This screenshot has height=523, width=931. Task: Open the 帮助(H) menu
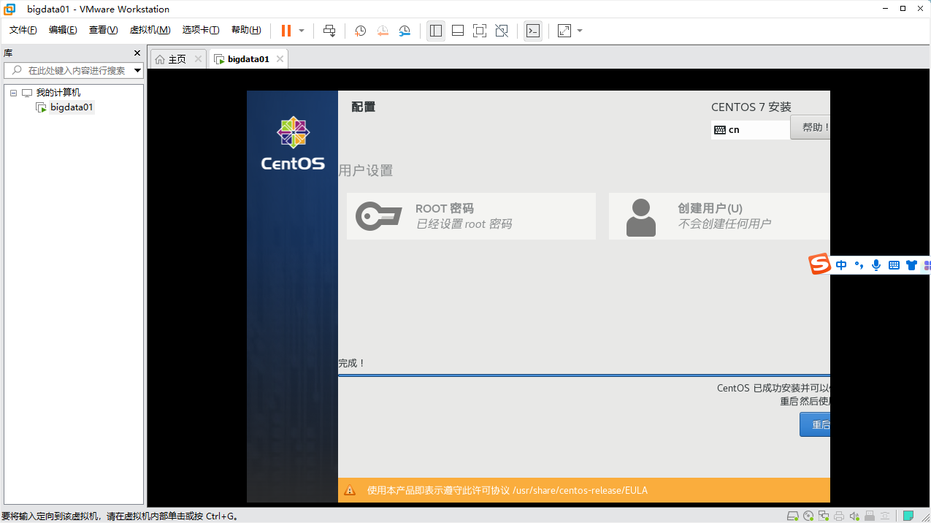click(246, 30)
